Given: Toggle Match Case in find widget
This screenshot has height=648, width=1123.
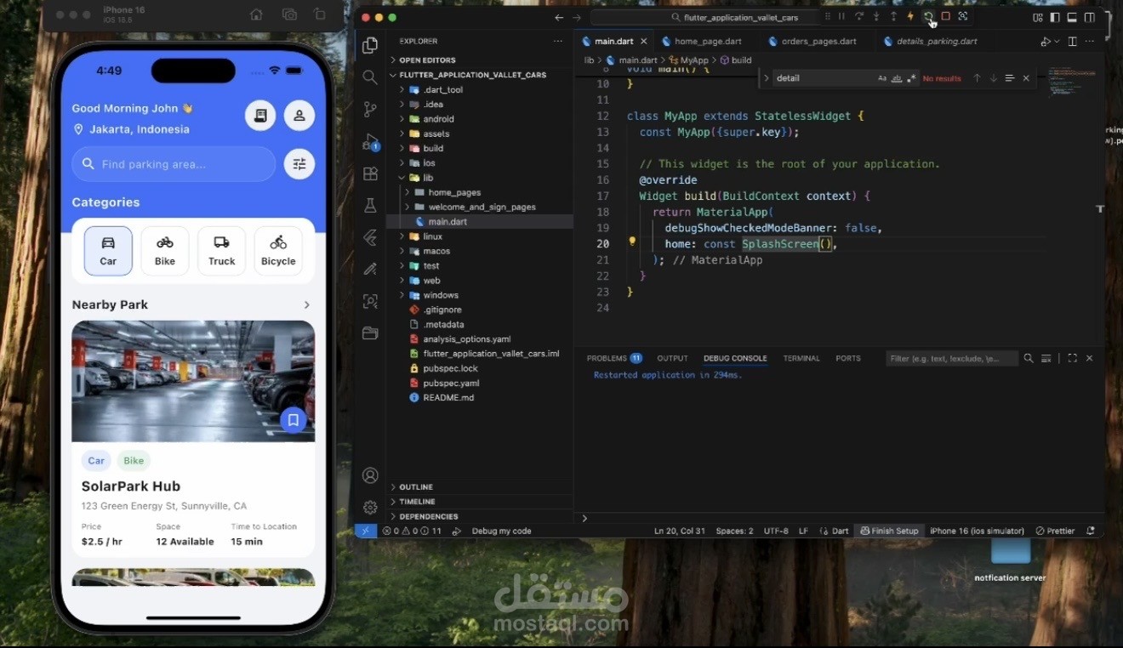Looking at the screenshot, I should pos(882,78).
